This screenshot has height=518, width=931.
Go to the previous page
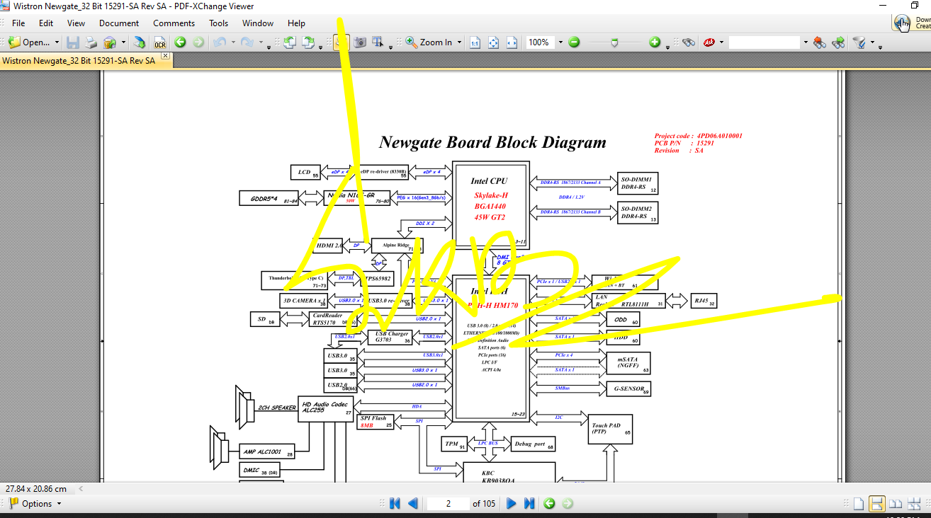point(413,504)
